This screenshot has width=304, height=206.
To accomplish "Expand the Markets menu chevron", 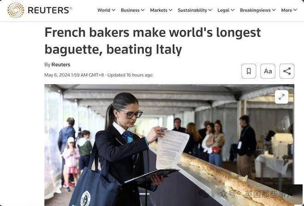I will click(x=170, y=10).
